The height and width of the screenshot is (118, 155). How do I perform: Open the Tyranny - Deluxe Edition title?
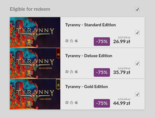tap(89, 56)
